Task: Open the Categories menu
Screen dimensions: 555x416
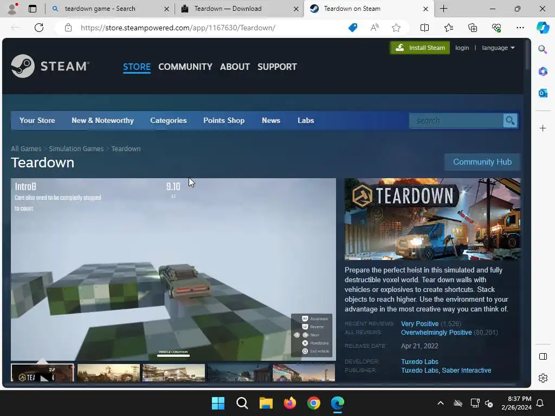Action: coord(169,120)
